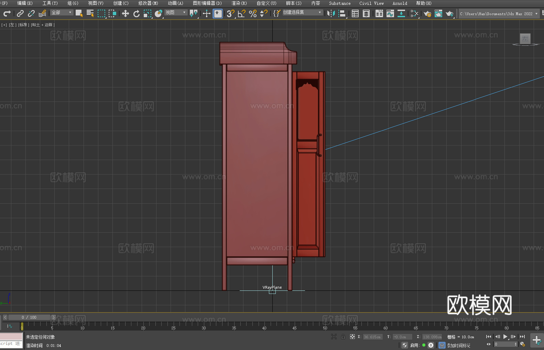Click the Next Frame button

513,337
